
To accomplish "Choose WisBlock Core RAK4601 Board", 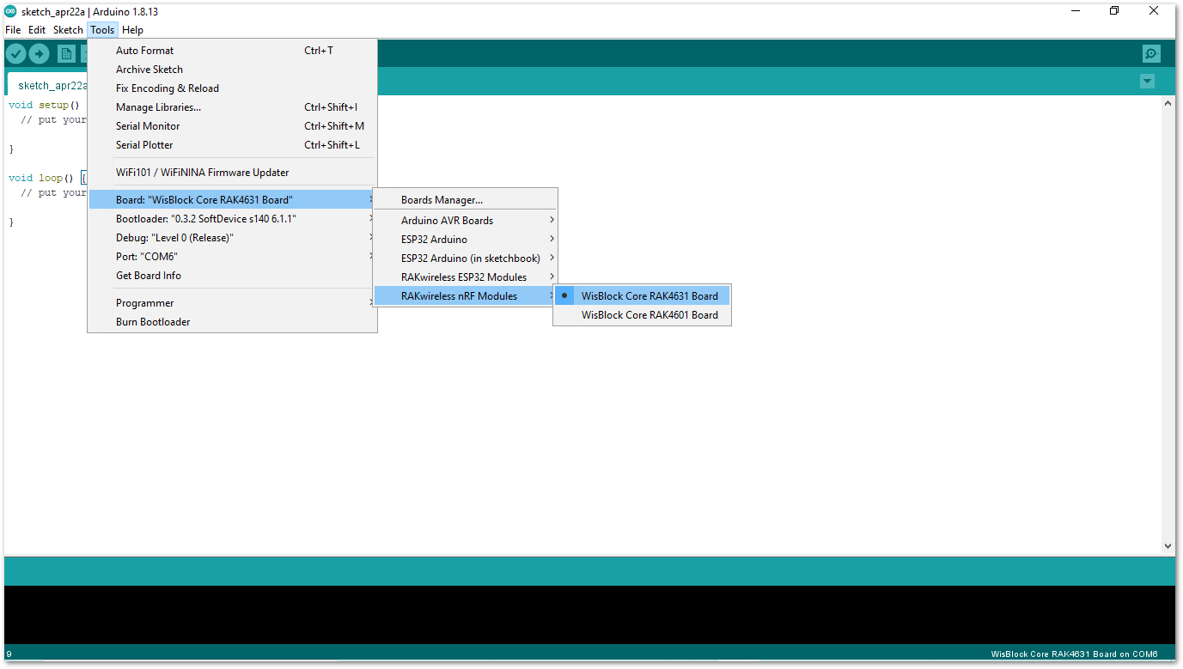I will 642,315.
